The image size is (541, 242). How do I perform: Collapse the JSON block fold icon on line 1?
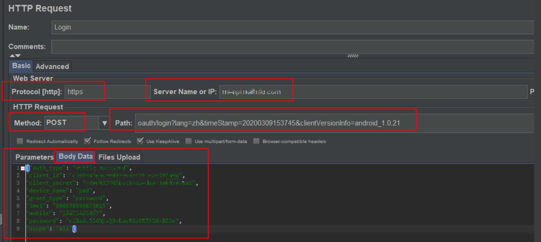(x=23, y=168)
